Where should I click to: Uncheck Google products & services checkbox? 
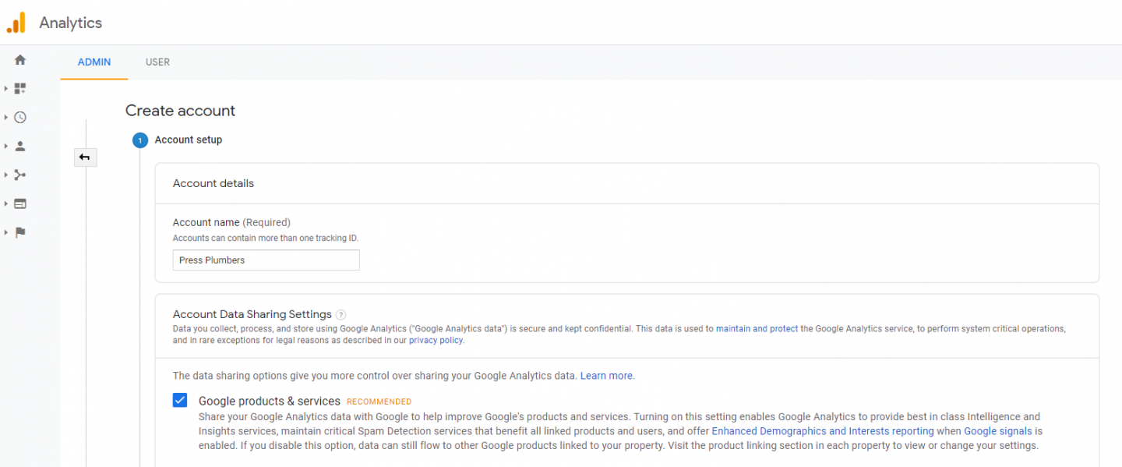click(180, 400)
